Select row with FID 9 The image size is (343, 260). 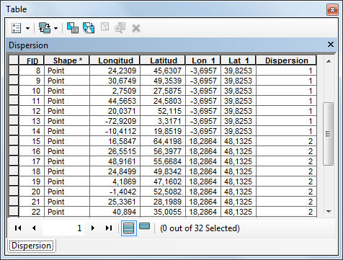pos(14,81)
